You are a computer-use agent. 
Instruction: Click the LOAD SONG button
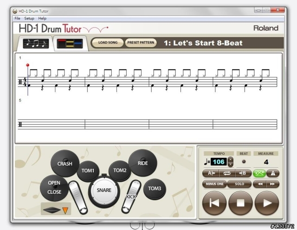pyautogui.click(x=108, y=43)
